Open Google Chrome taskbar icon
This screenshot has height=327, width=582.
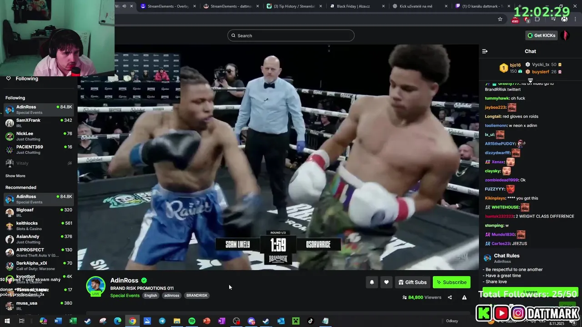click(132, 321)
